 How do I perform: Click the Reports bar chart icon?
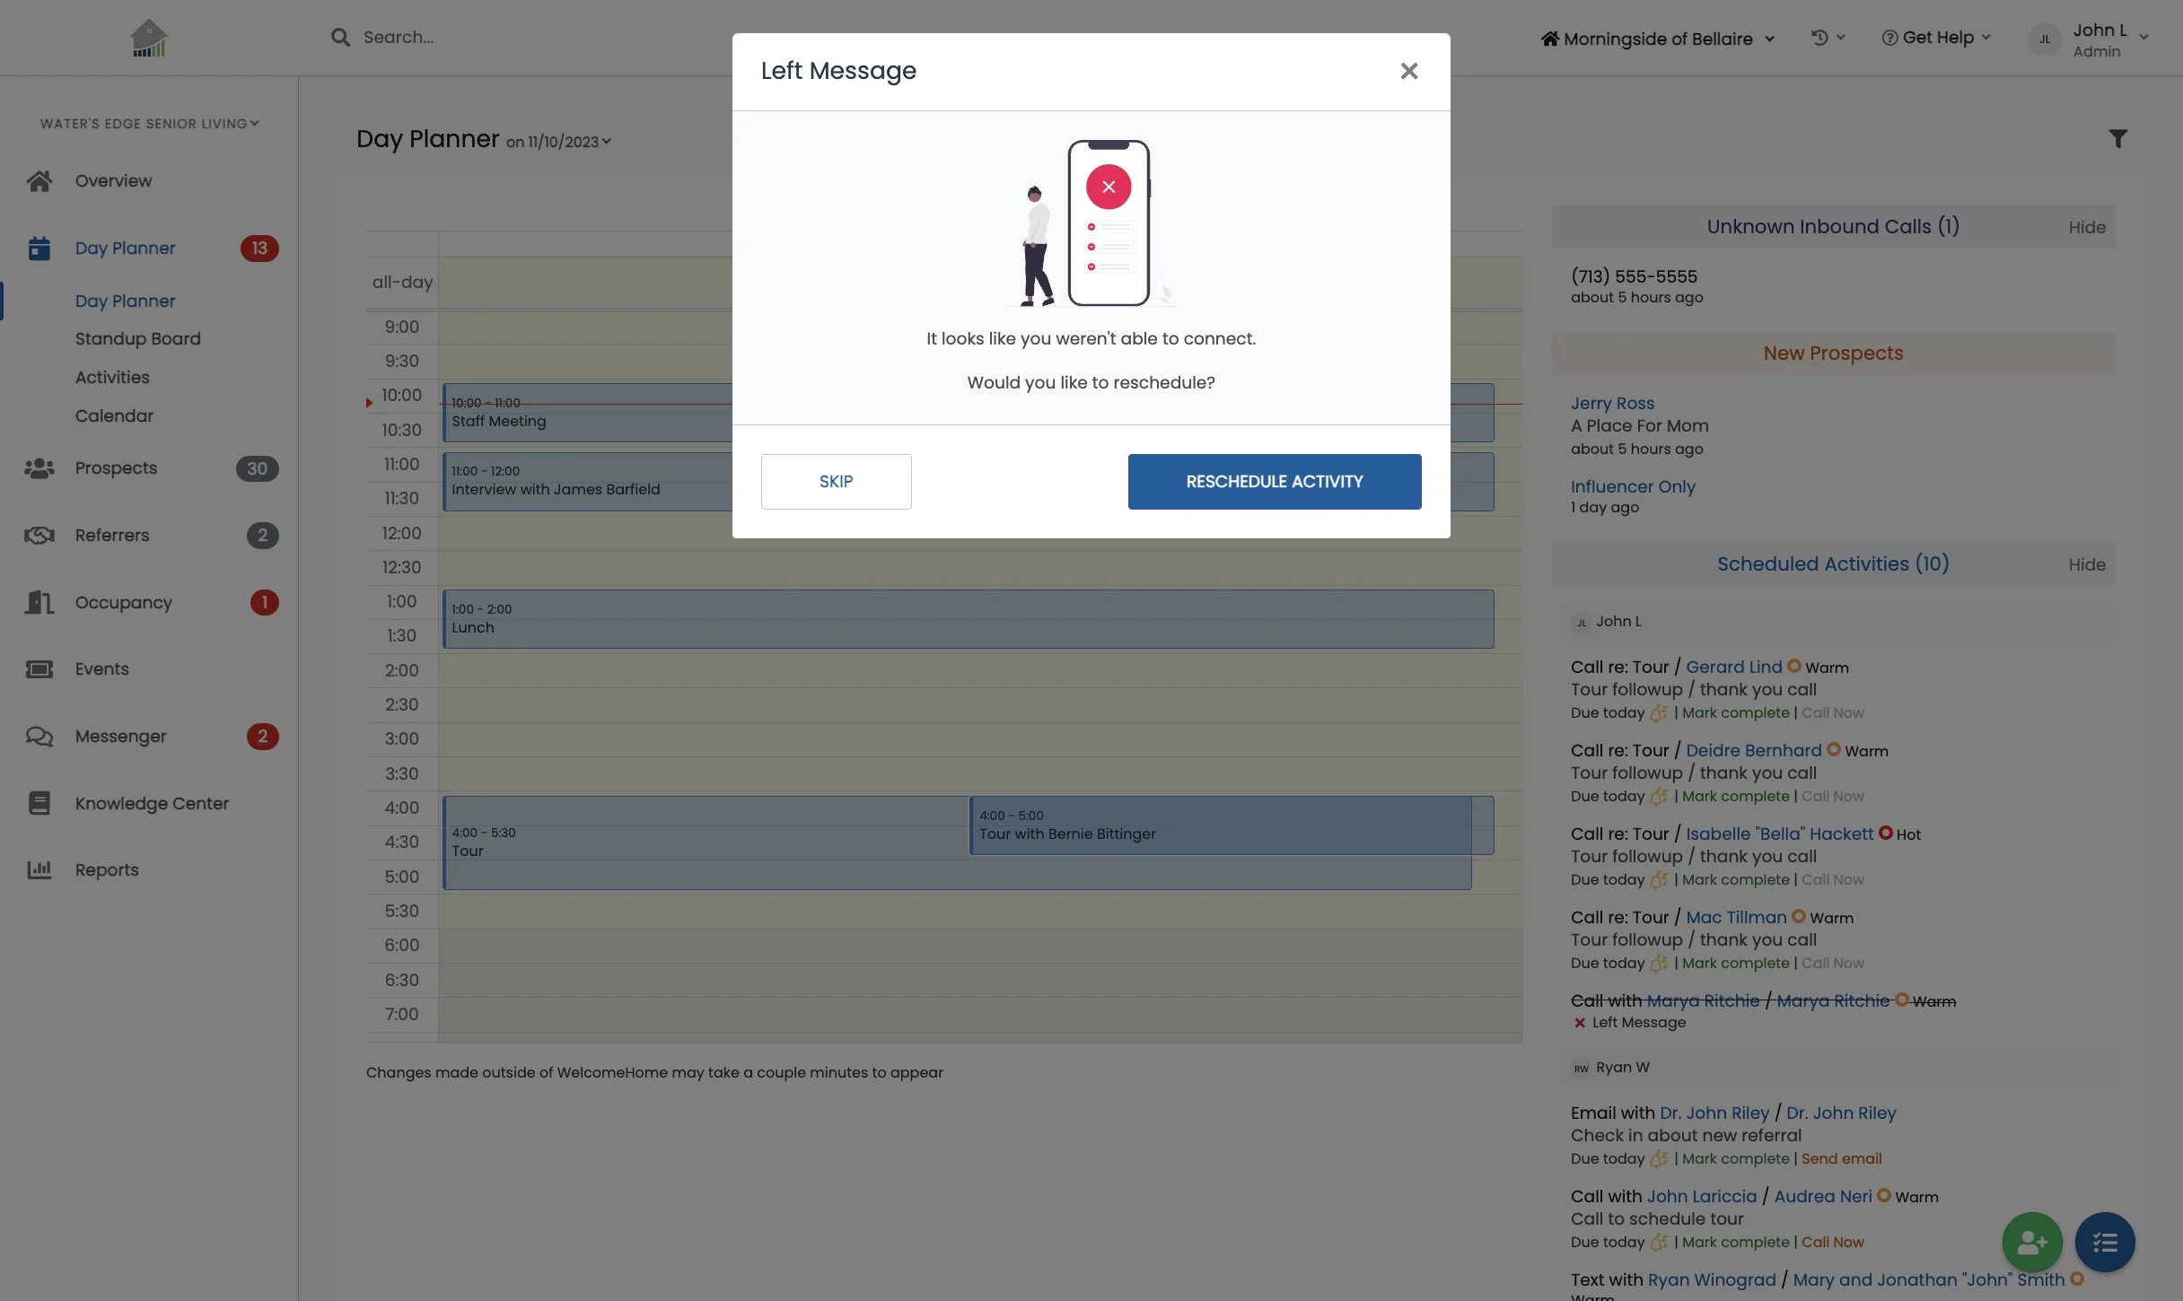(x=39, y=869)
